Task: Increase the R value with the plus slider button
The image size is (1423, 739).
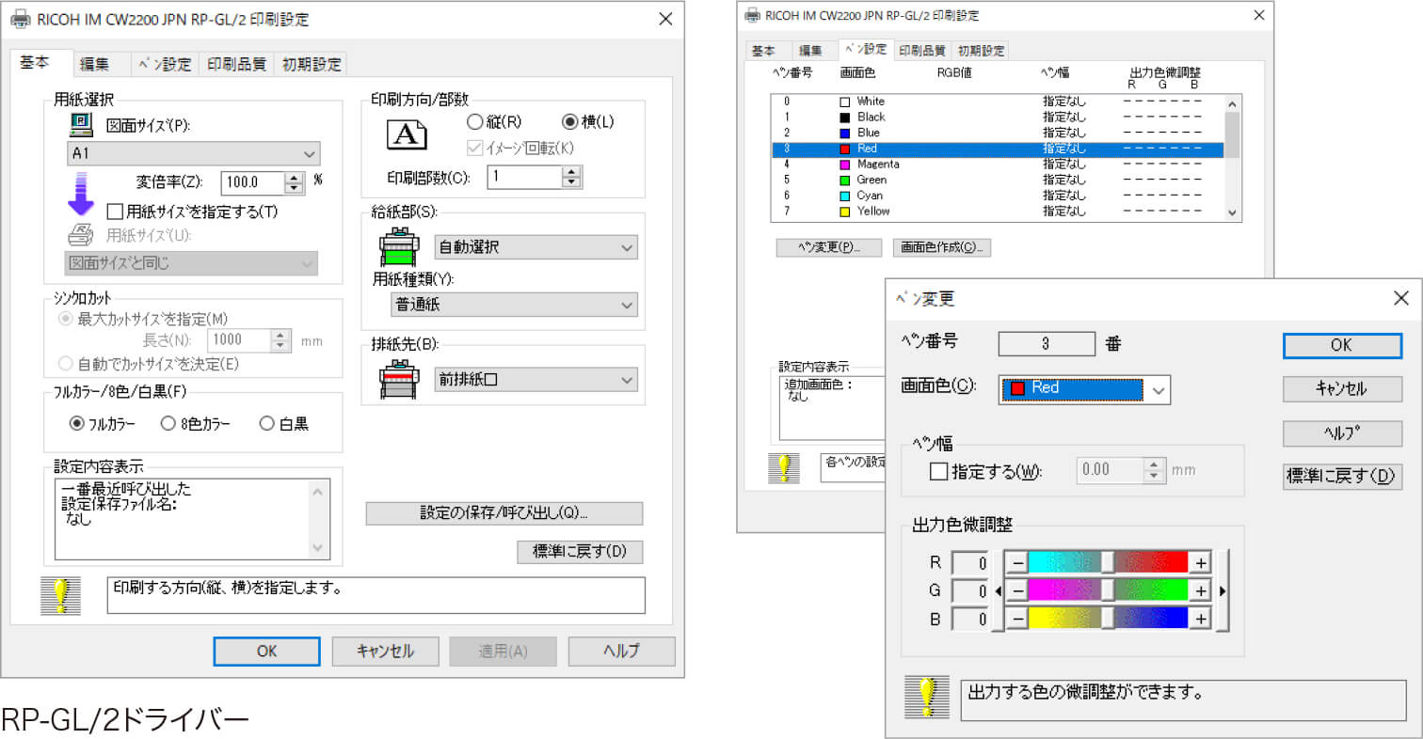Action: pyautogui.click(x=1203, y=561)
